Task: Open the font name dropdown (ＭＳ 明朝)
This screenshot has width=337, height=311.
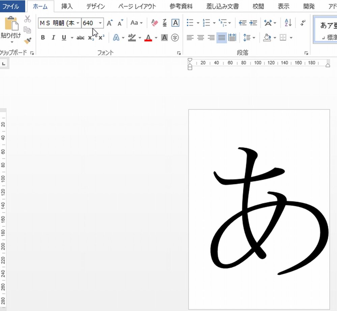Action: (x=78, y=23)
